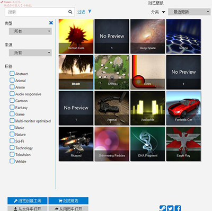Toggle the blue filter funnel icon

click(90, 12)
